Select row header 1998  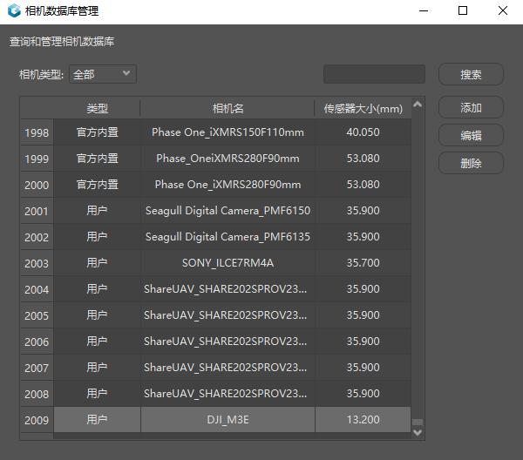37,132
